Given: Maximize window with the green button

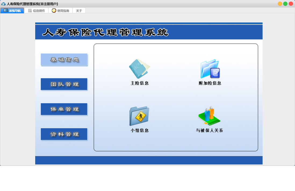Looking at the screenshot, I should pyautogui.click(x=285, y=4).
